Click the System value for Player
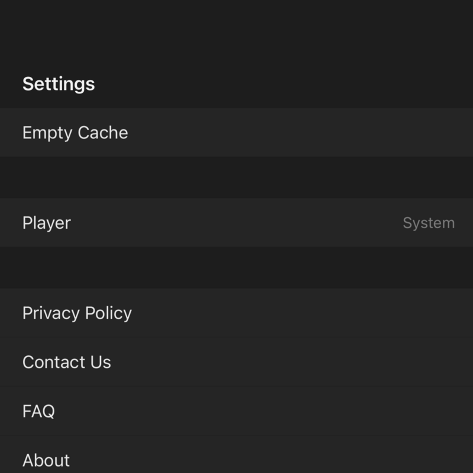473x473 pixels. click(x=428, y=223)
